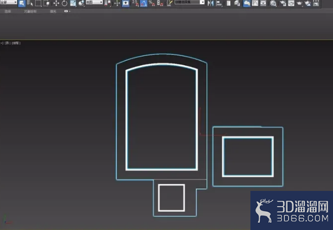Image resolution: width=333 pixels, height=230 pixels.
Task: Open the Material Editor
Action: [x=273, y=3]
